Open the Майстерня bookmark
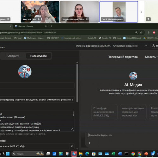Screen dimensions: 158x158 point(34,38)
